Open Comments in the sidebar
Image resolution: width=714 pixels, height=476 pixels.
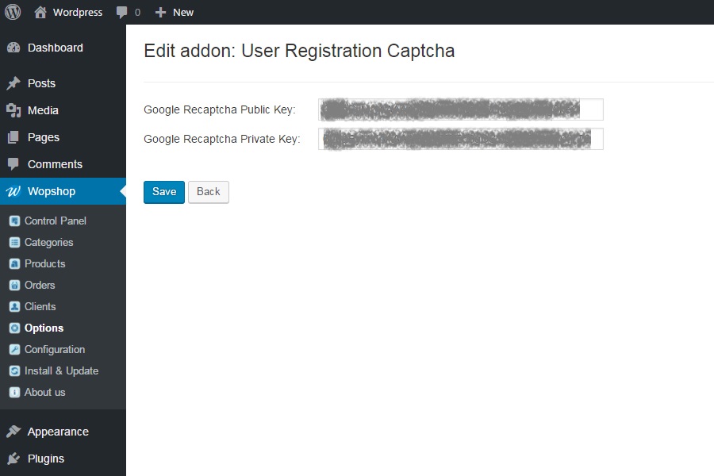coord(55,164)
